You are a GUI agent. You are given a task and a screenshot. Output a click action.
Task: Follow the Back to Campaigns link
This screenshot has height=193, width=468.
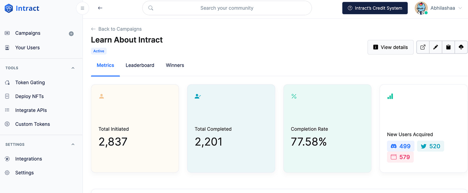pos(116,29)
